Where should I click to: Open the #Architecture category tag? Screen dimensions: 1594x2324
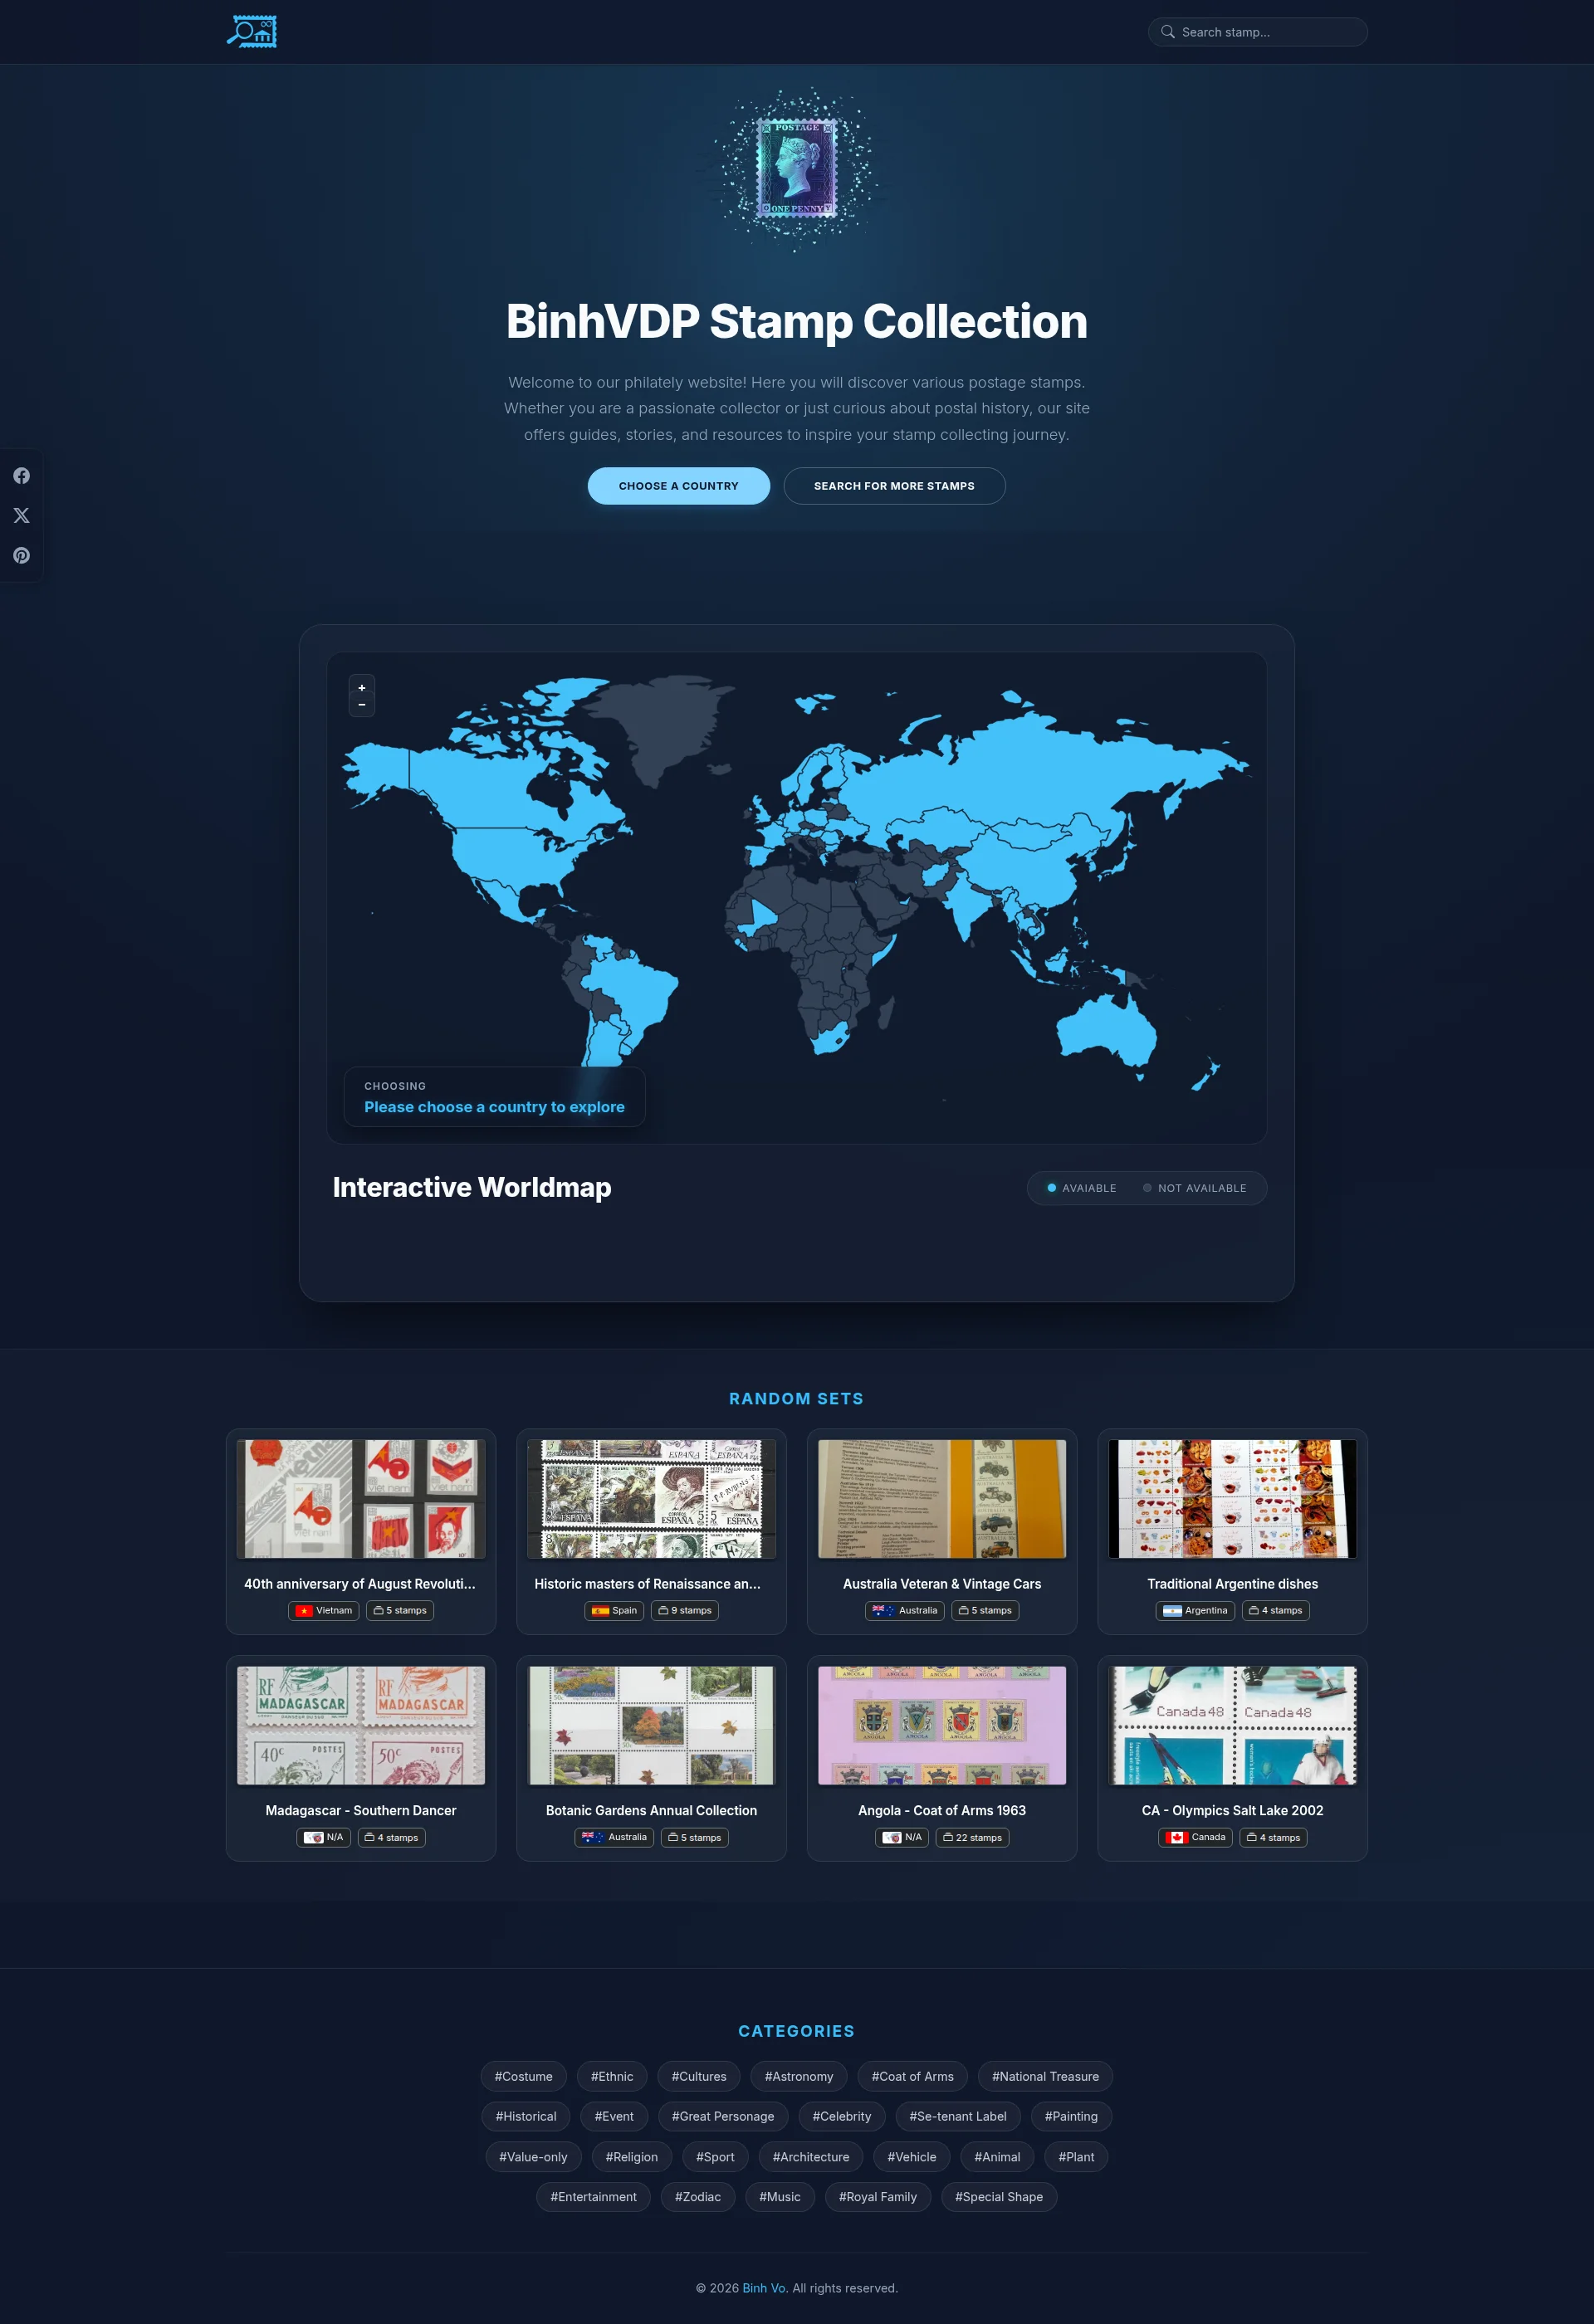(811, 2157)
